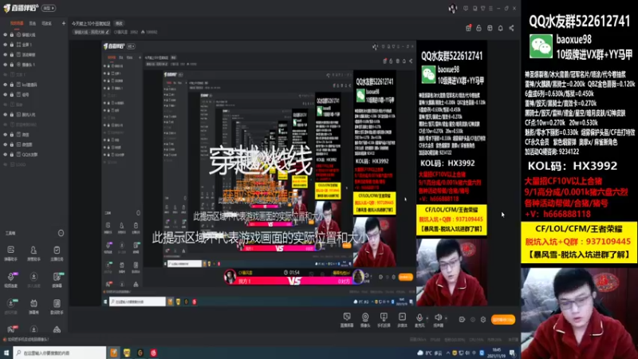Unlock the QQ水友群 source lock

pyautogui.click(x=12, y=154)
